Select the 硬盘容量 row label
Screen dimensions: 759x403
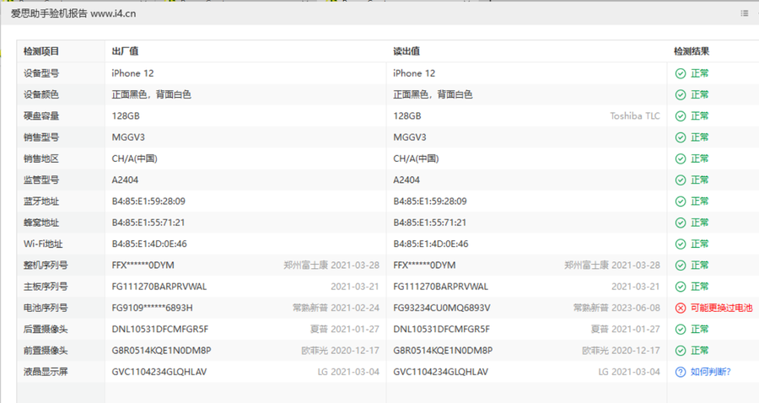pos(41,116)
